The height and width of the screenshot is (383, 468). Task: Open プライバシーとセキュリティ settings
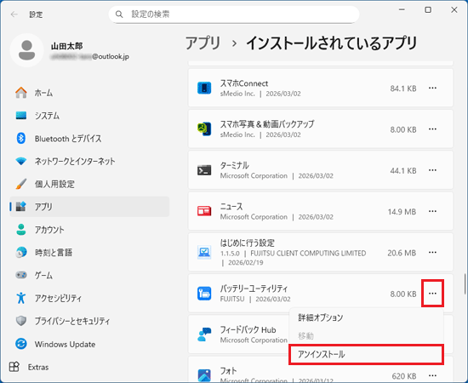(89, 321)
